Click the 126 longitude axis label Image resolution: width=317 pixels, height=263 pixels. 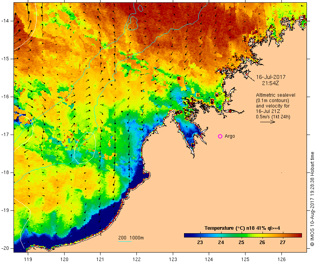(281, 260)
